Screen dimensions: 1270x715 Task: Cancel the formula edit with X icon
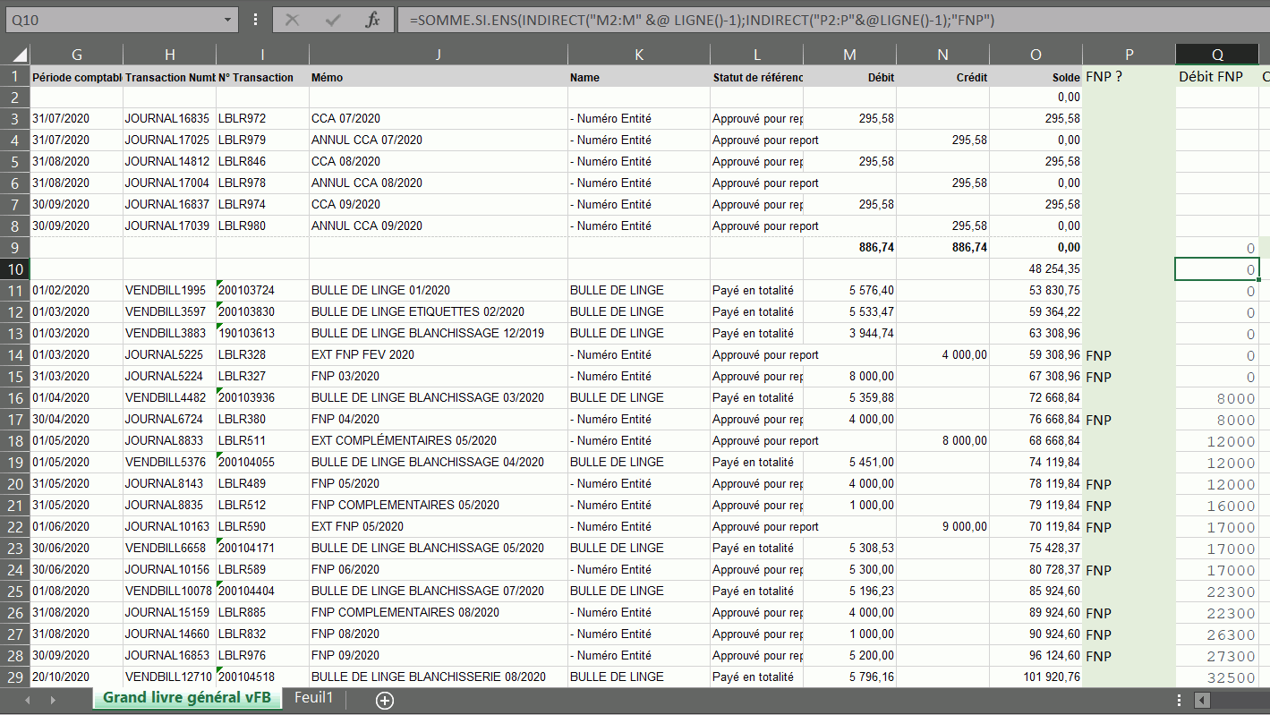[x=293, y=20]
